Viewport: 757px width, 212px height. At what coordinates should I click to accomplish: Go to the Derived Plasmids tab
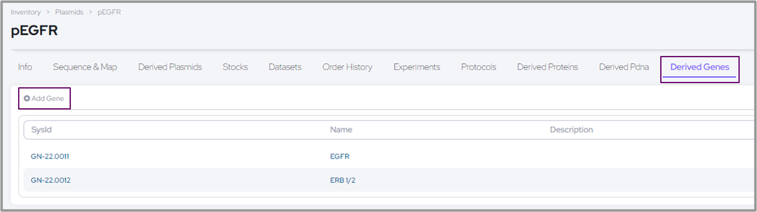pyautogui.click(x=170, y=67)
